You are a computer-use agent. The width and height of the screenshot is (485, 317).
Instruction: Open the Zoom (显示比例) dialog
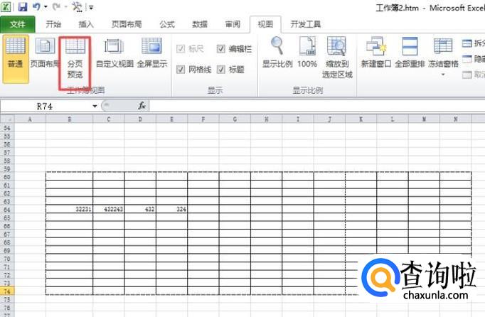[277, 53]
